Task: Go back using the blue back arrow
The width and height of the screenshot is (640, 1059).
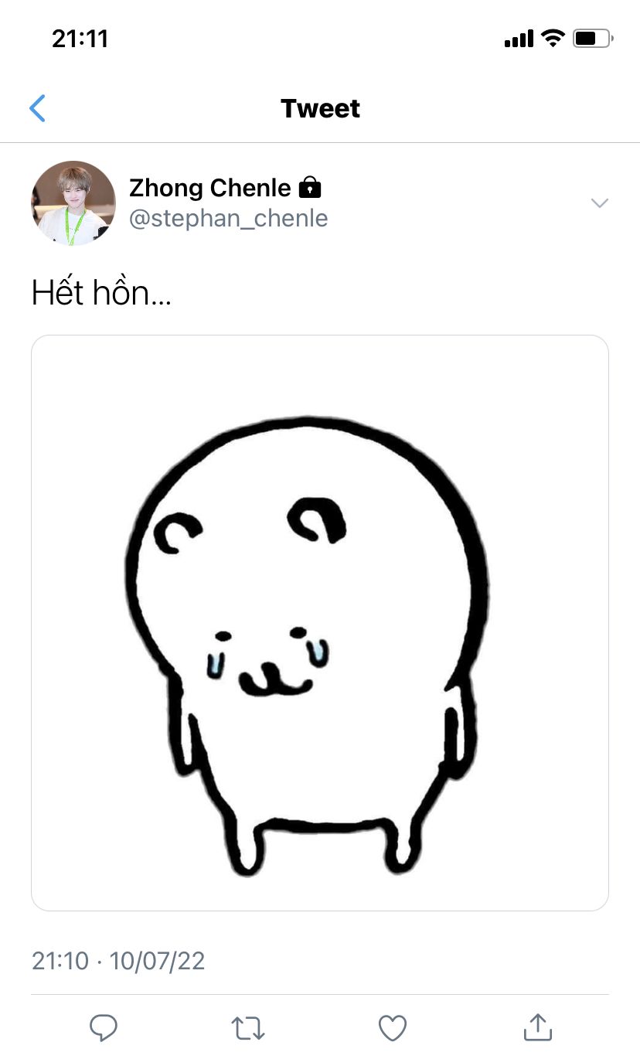Action: [x=37, y=108]
